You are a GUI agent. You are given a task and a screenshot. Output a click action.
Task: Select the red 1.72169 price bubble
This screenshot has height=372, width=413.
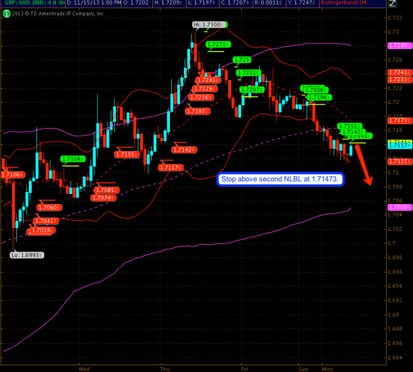(201, 97)
